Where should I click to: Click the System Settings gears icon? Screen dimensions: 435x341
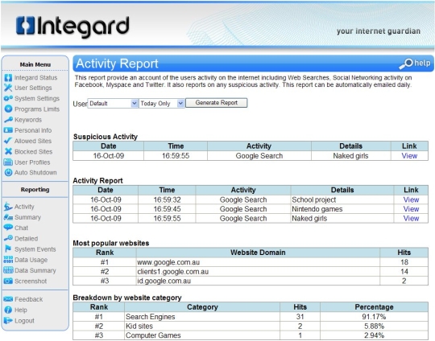pyautogui.click(x=8, y=98)
